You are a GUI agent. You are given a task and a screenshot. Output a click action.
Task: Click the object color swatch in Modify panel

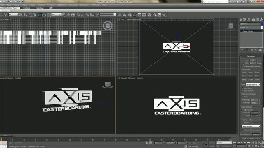tap(262, 24)
